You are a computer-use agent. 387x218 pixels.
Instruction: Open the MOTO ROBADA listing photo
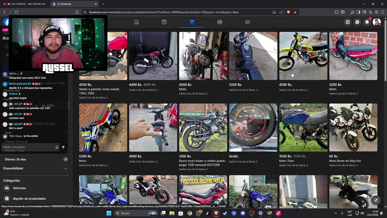(x=203, y=192)
